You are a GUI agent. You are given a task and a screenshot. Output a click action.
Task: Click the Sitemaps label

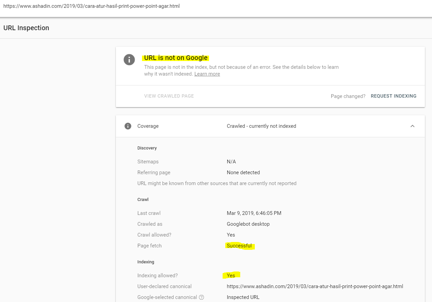click(148, 162)
